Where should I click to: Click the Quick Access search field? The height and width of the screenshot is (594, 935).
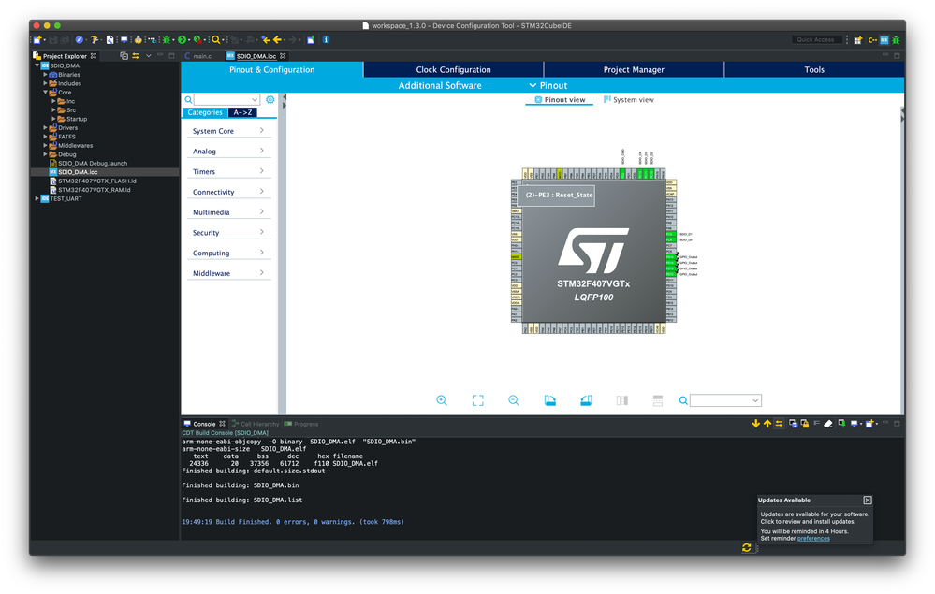(x=816, y=40)
